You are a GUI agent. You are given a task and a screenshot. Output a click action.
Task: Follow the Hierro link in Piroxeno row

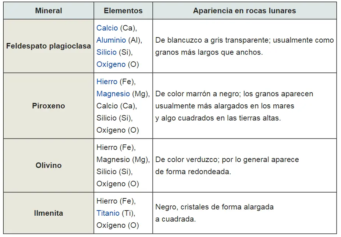[107, 82]
